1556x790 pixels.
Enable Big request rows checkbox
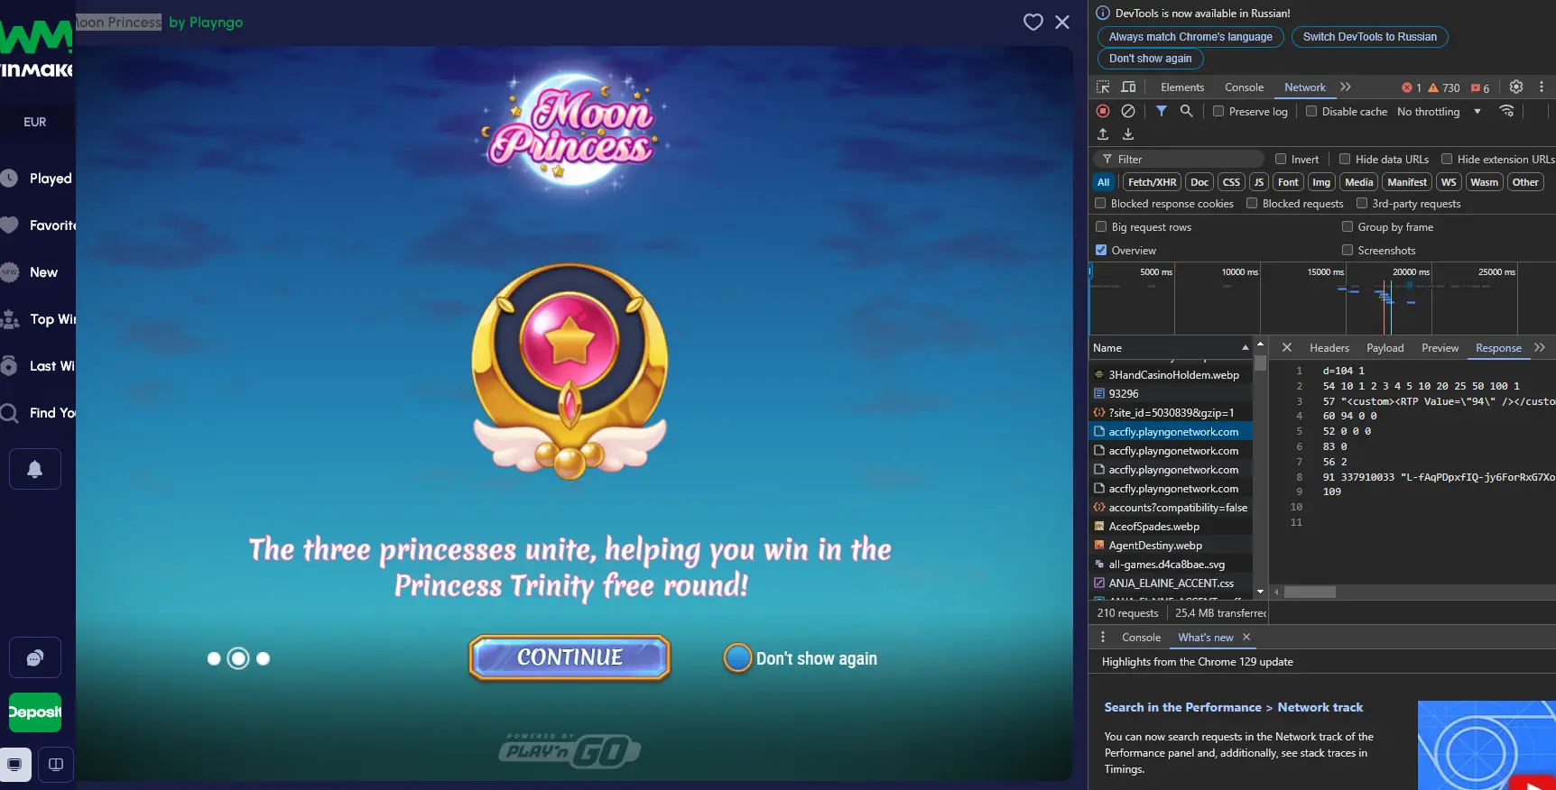click(1101, 226)
